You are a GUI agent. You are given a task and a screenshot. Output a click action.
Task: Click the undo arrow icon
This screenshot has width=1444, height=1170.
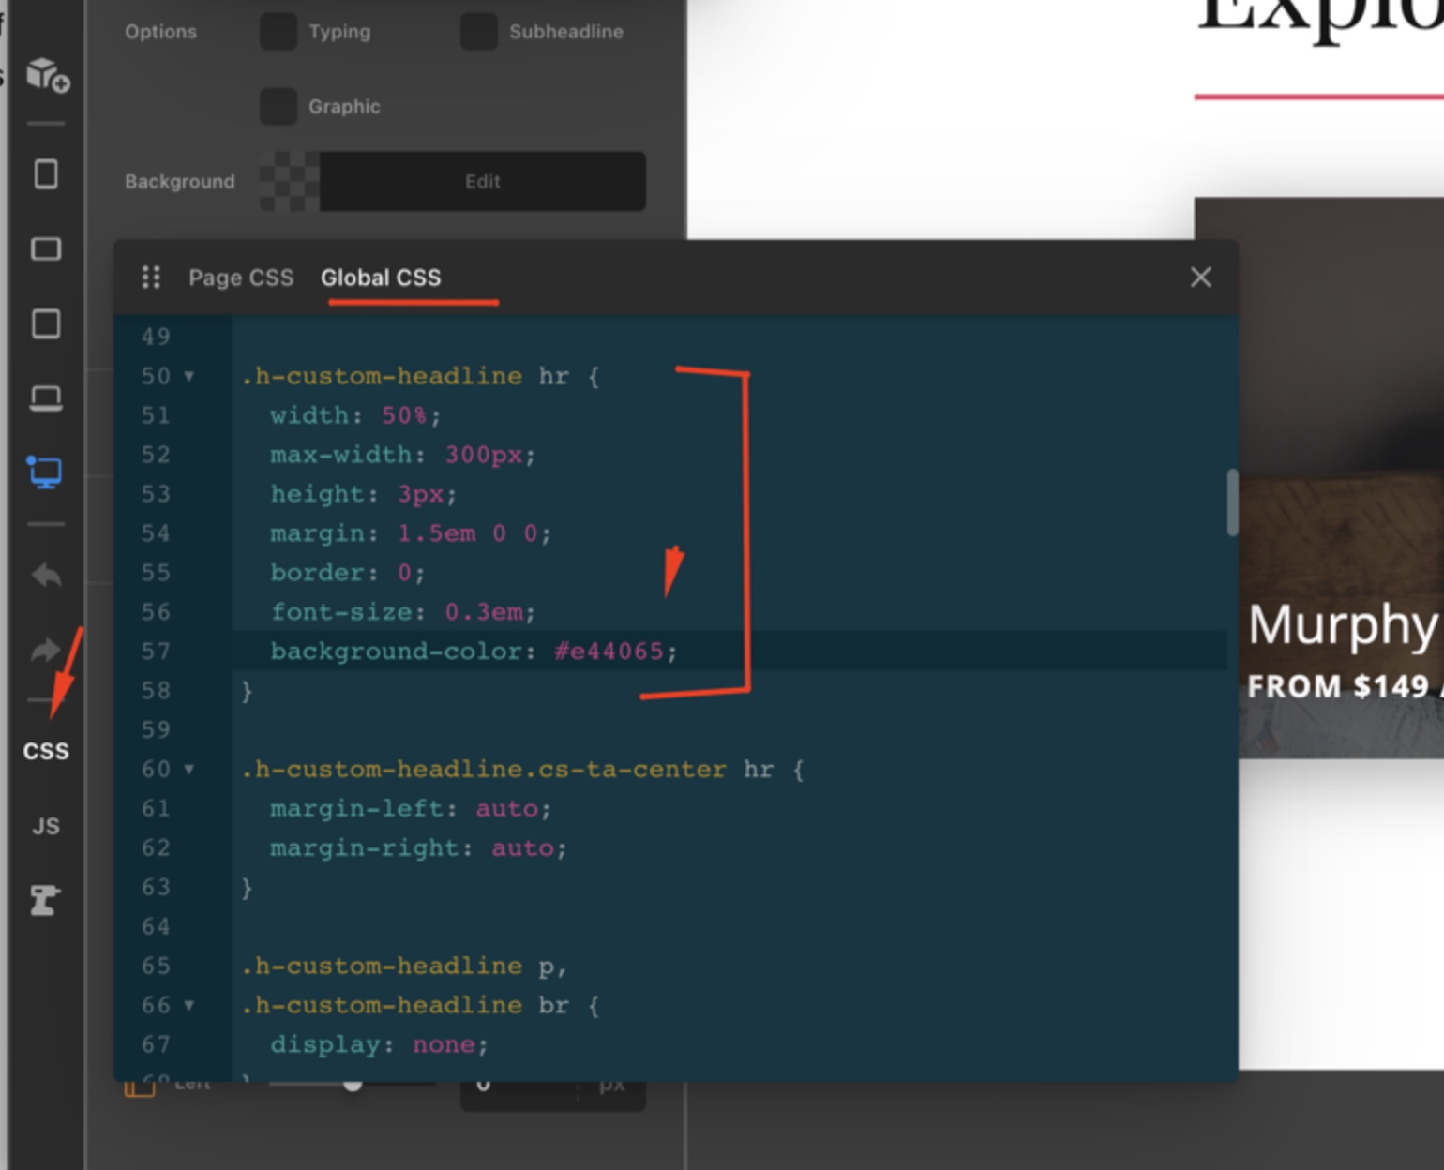click(x=46, y=575)
